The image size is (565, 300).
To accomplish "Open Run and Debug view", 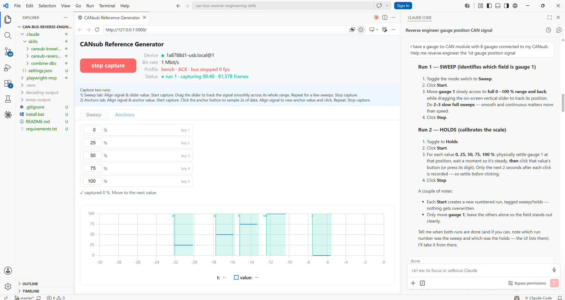I will pyautogui.click(x=8, y=68).
